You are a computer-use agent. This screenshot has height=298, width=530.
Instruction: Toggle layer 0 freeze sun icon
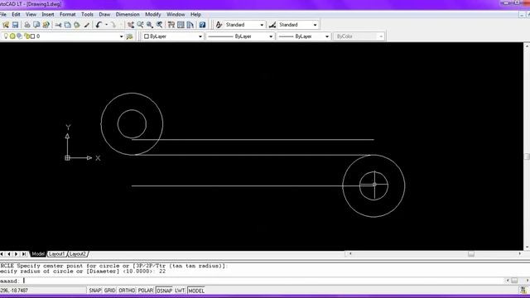click(x=12, y=36)
